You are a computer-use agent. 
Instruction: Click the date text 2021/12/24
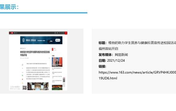[116, 60]
